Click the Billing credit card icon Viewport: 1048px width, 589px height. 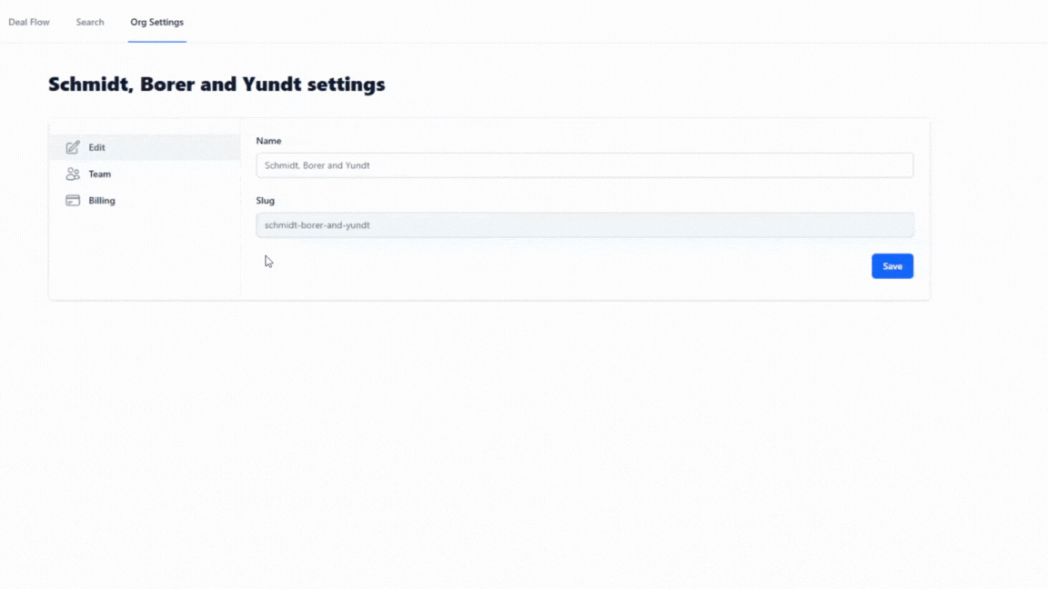tap(73, 200)
